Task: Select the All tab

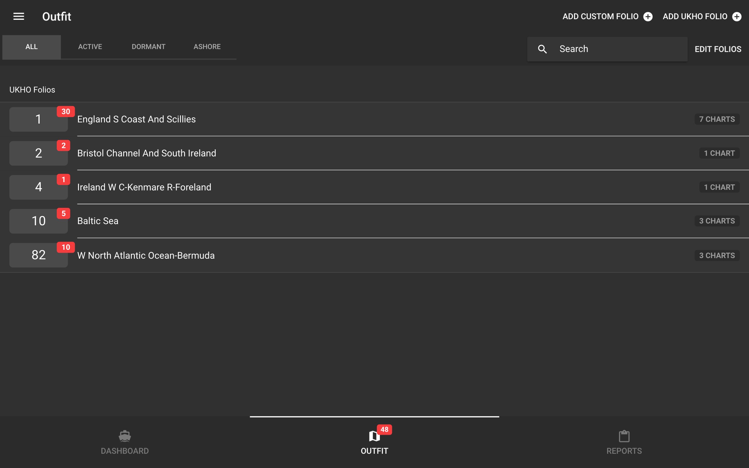Action: [x=32, y=47]
